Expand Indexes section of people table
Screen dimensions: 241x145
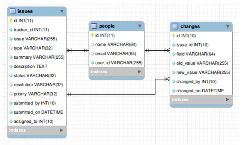(140, 72)
